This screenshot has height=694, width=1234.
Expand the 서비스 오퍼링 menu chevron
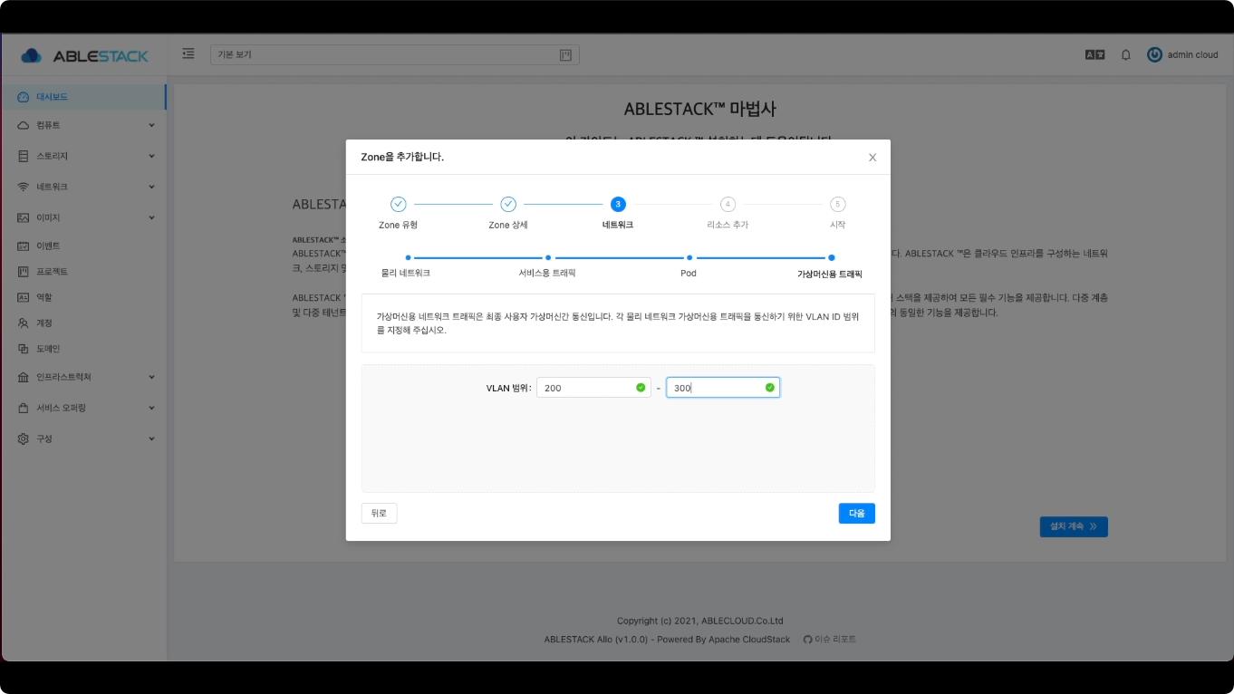pos(151,408)
